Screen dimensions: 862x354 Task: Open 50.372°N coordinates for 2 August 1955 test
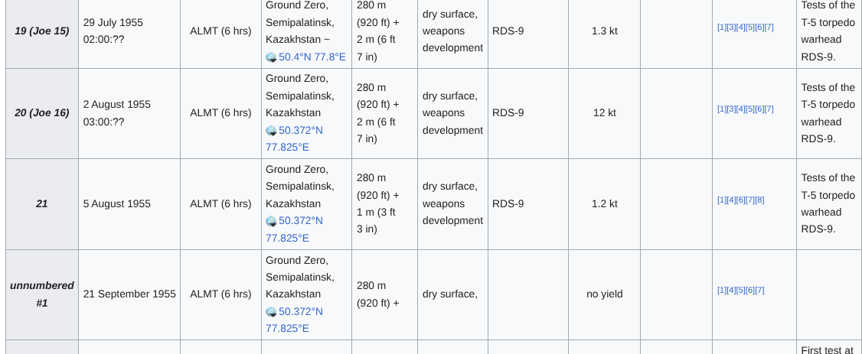point(300,130)
